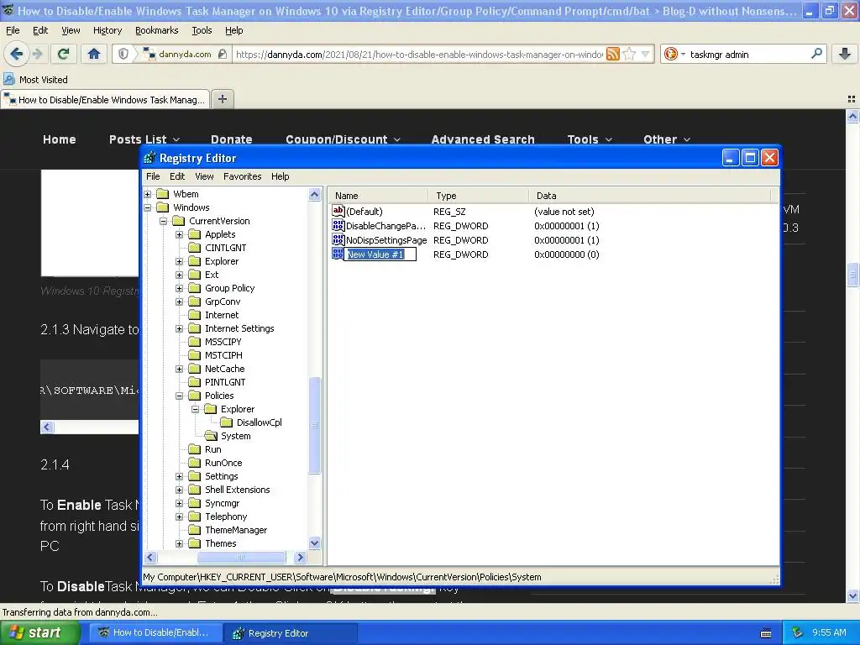The image size is (860, 645).
Task: Click the Donate site link
Action: 232,139
